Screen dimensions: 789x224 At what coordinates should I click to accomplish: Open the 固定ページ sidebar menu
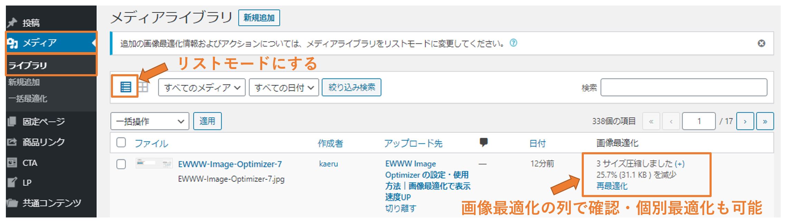(x=44, y=121)
